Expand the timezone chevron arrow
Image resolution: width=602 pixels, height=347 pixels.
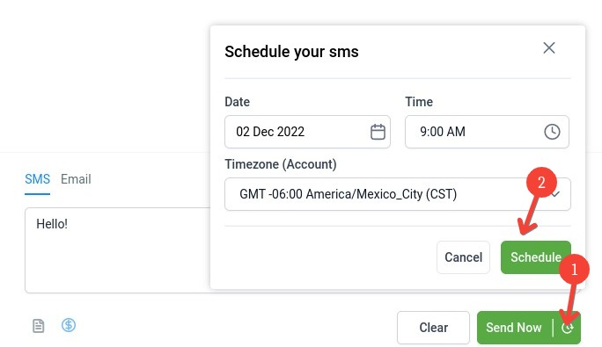pos(555,194)
